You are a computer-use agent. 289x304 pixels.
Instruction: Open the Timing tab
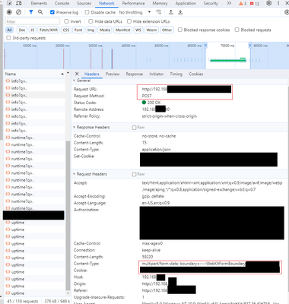[176, 74]
